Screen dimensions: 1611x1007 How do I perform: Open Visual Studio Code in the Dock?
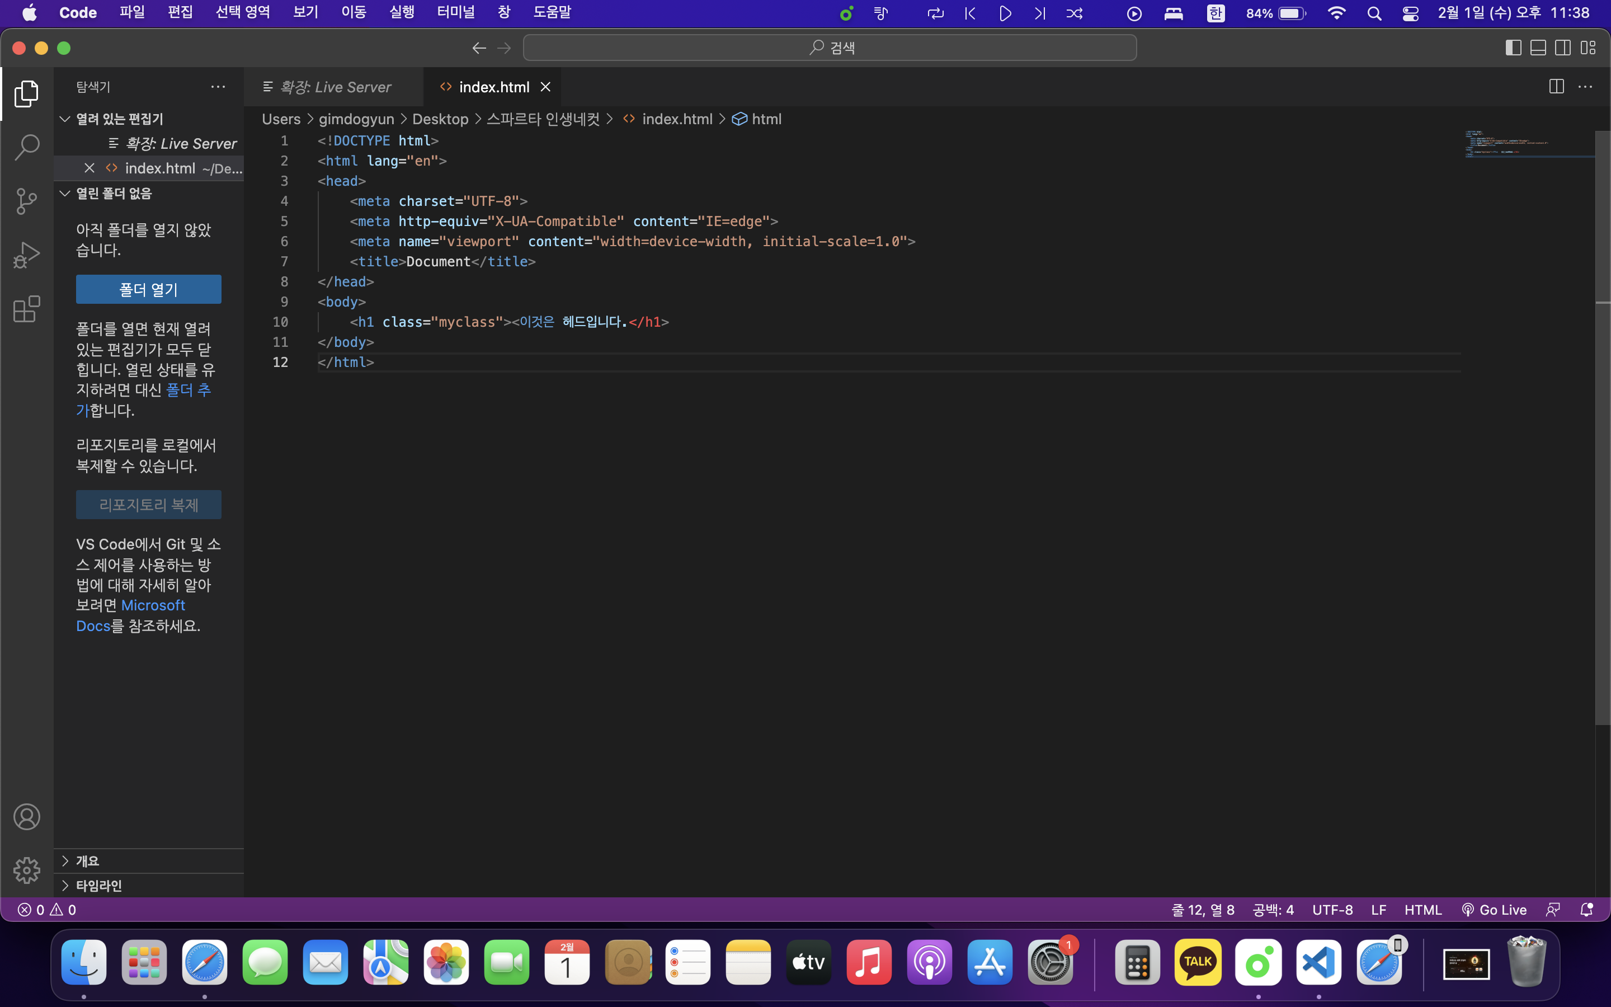(x=1318, y=962)
